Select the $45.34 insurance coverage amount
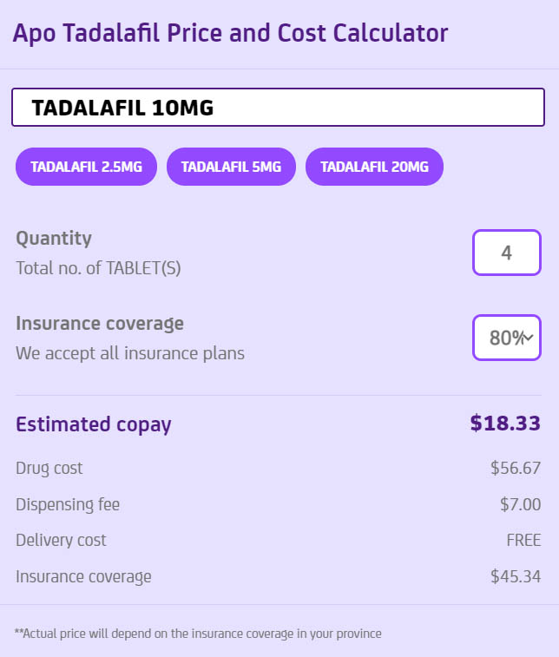The height and width of the screenshot is (657, 559). pos(516,576)
